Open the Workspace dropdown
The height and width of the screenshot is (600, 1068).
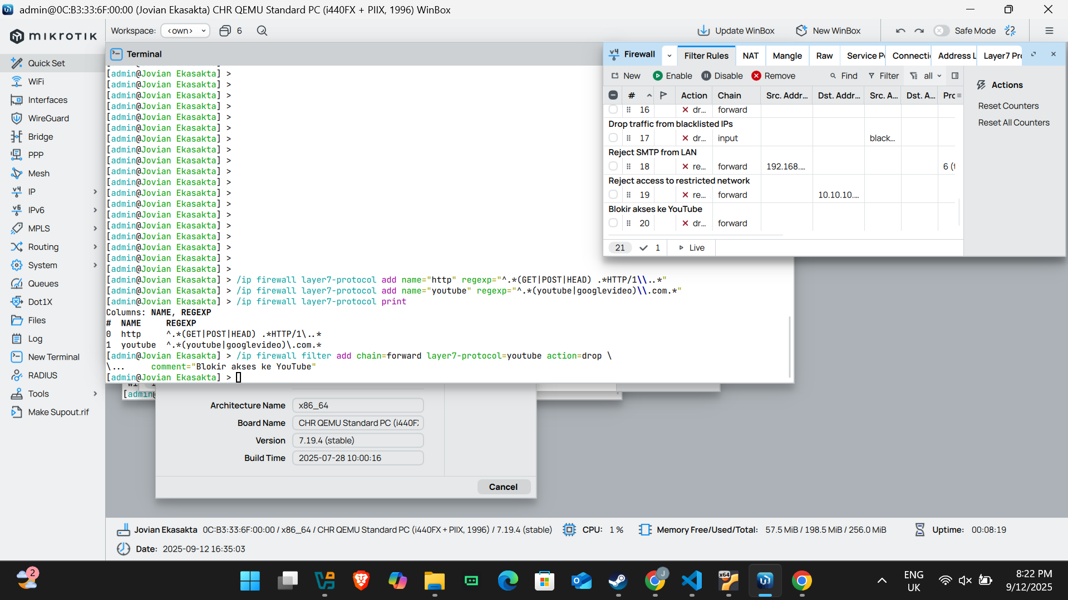coord(185,31)
